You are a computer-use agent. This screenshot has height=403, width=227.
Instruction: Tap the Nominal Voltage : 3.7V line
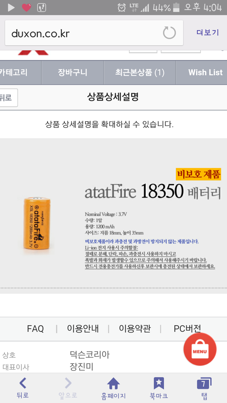pos(106,214)
